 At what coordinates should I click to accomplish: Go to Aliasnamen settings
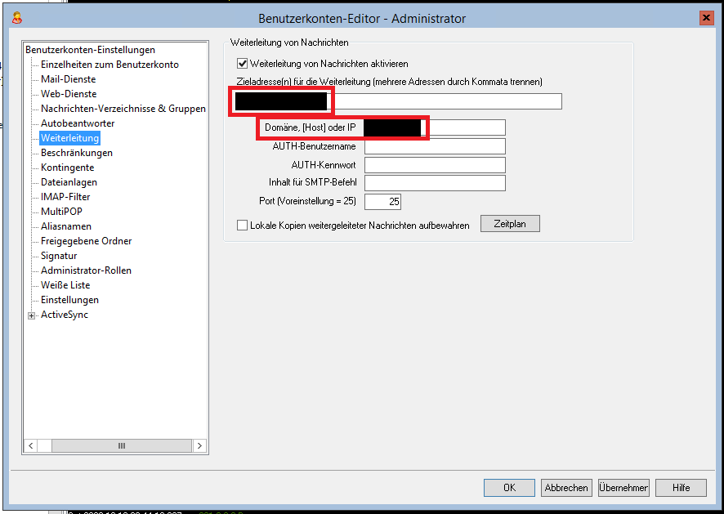[x=66, y=226]
